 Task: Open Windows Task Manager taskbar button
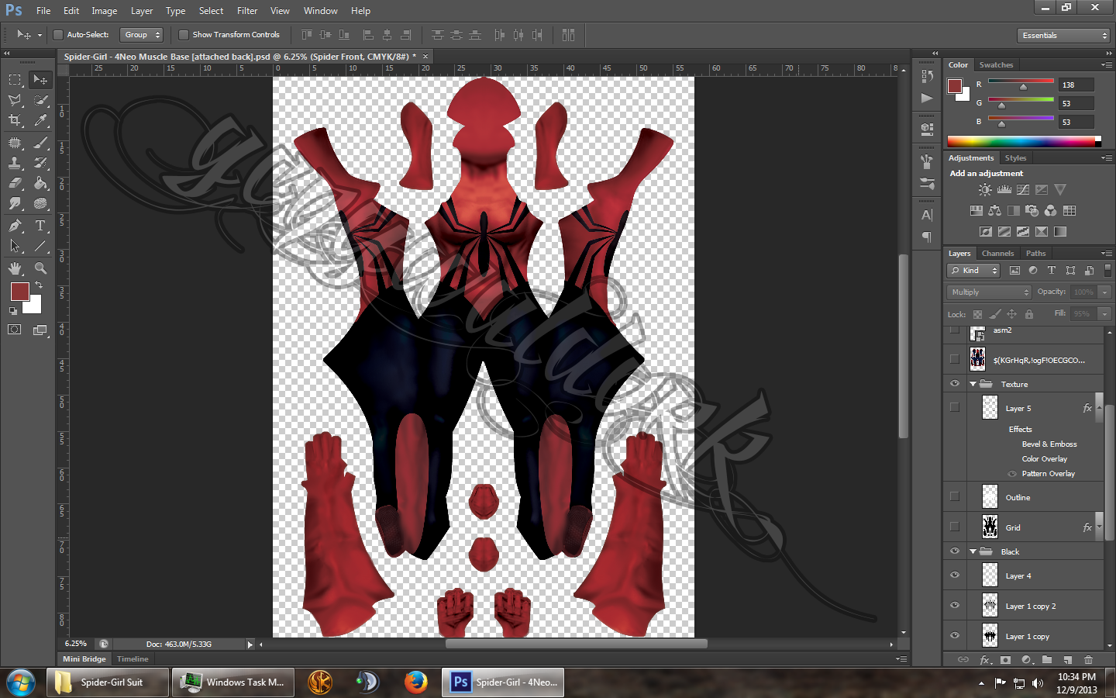click(233, 682)
